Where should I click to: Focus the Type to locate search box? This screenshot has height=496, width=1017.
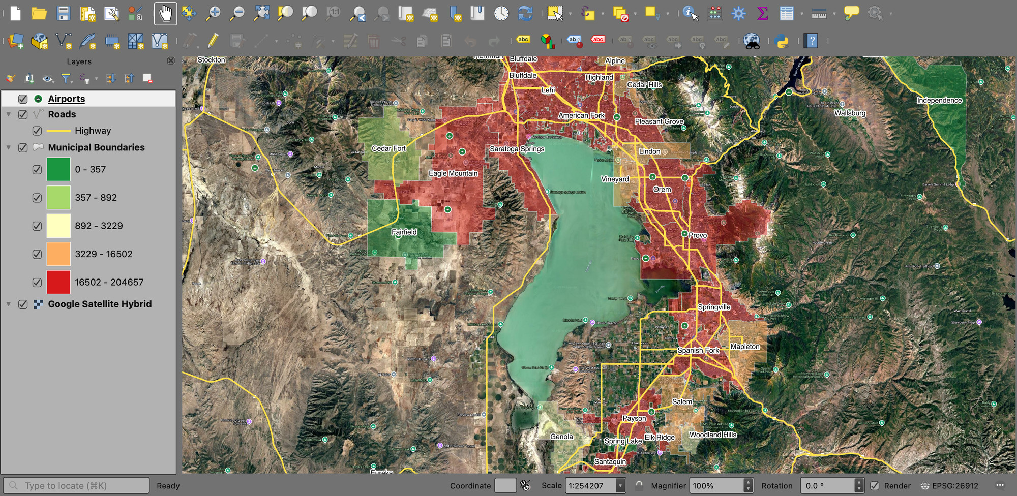coord(76,486)
